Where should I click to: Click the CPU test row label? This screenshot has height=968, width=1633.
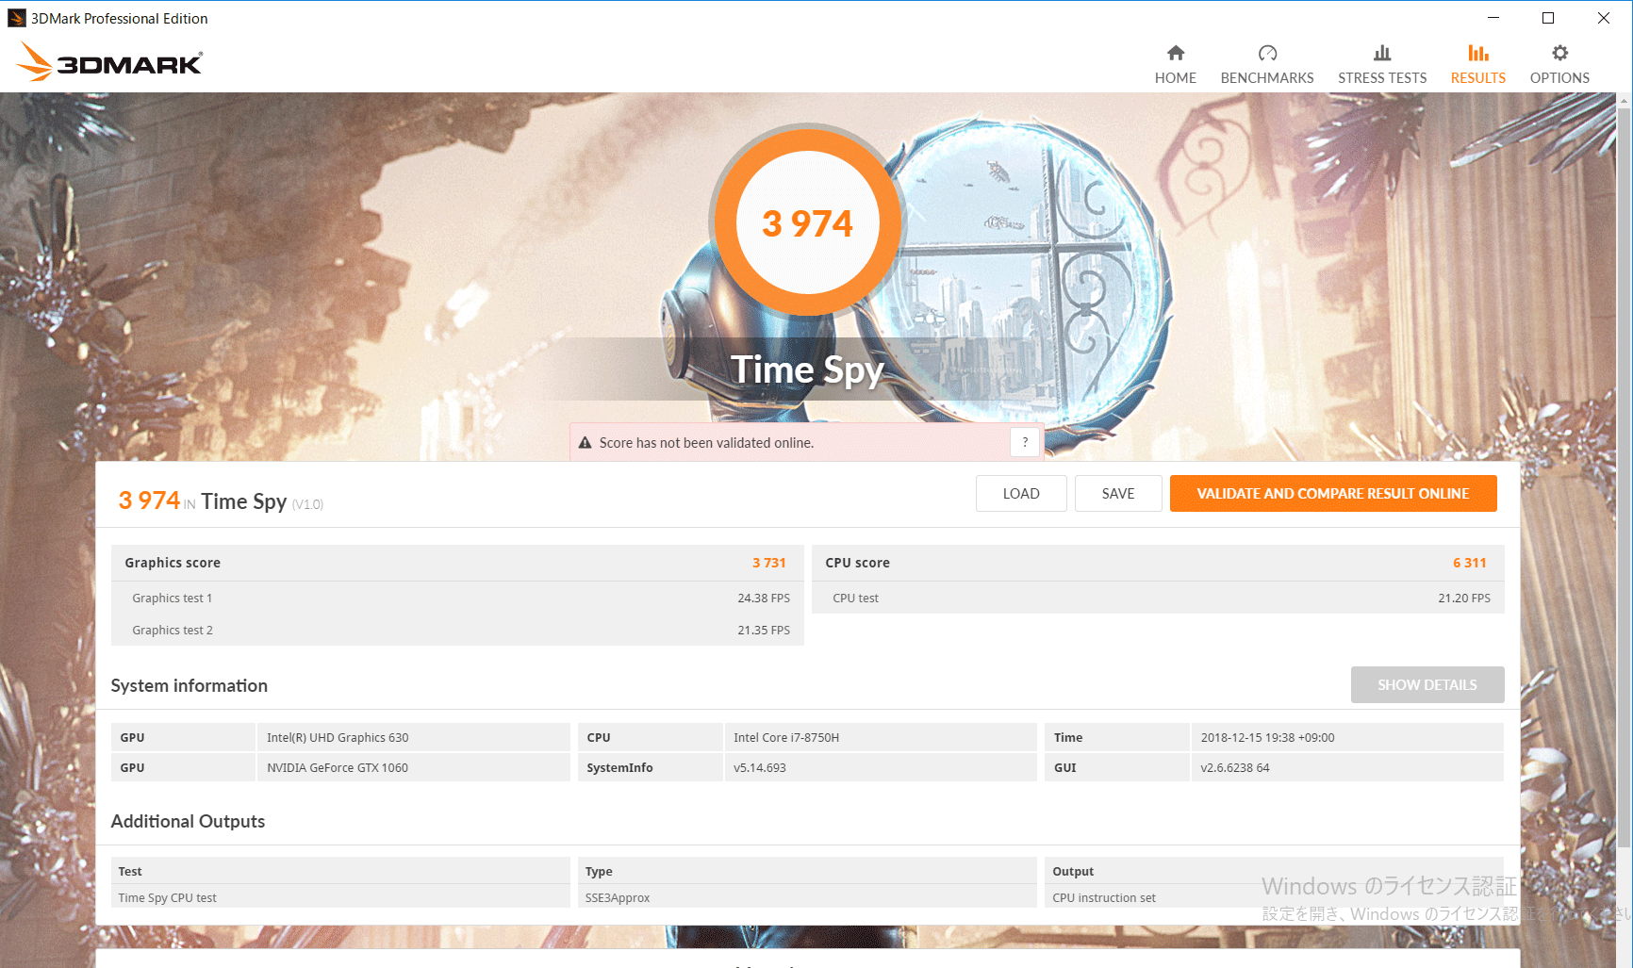click(x=855, y=599)
